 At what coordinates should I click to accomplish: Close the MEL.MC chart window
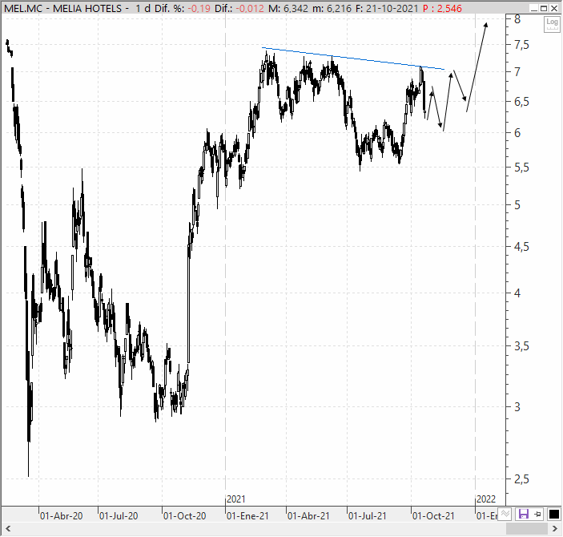tap(554, 8)
